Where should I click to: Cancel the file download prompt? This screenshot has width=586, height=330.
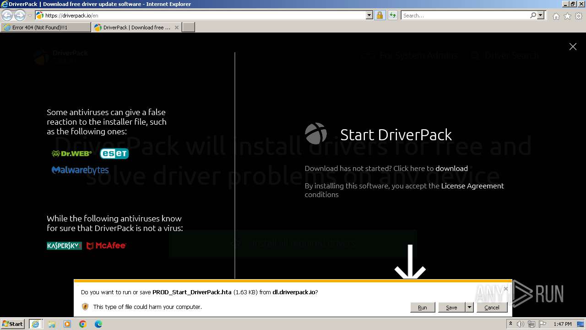click(492, 308)
